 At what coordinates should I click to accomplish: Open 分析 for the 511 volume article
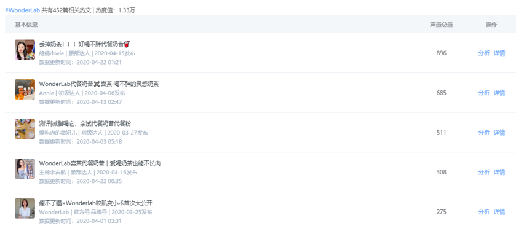tap(484, 133)
